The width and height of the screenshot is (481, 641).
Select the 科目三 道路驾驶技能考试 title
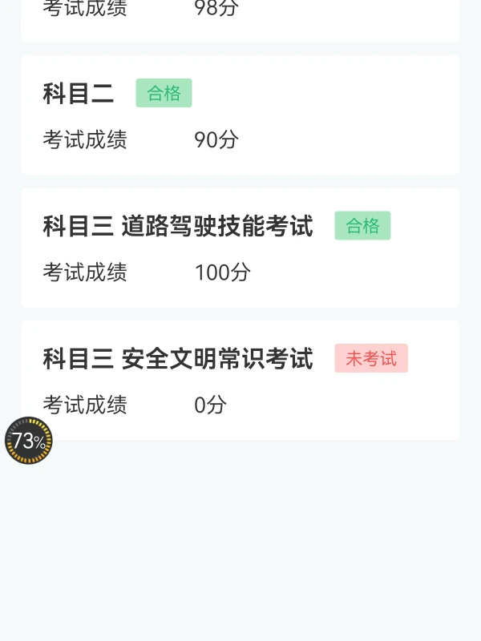pos(178,226)
